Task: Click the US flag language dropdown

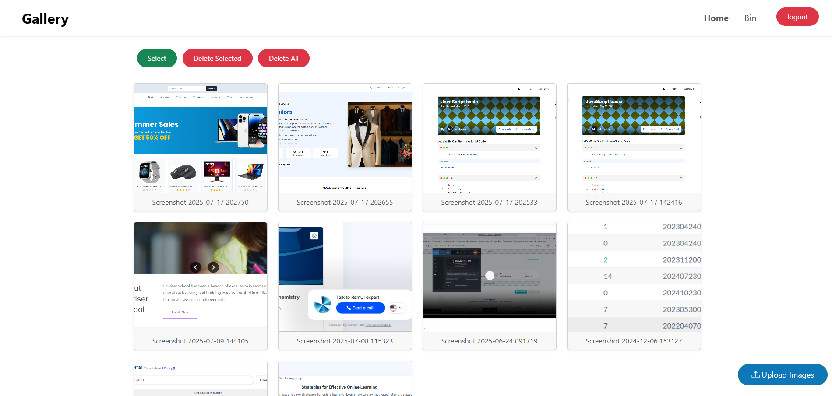Action: (x=396, y=308)
